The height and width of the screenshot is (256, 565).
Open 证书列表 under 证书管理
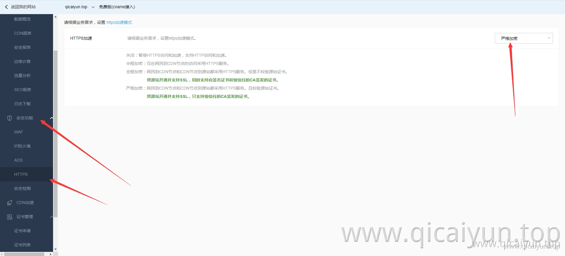point(22,245)
